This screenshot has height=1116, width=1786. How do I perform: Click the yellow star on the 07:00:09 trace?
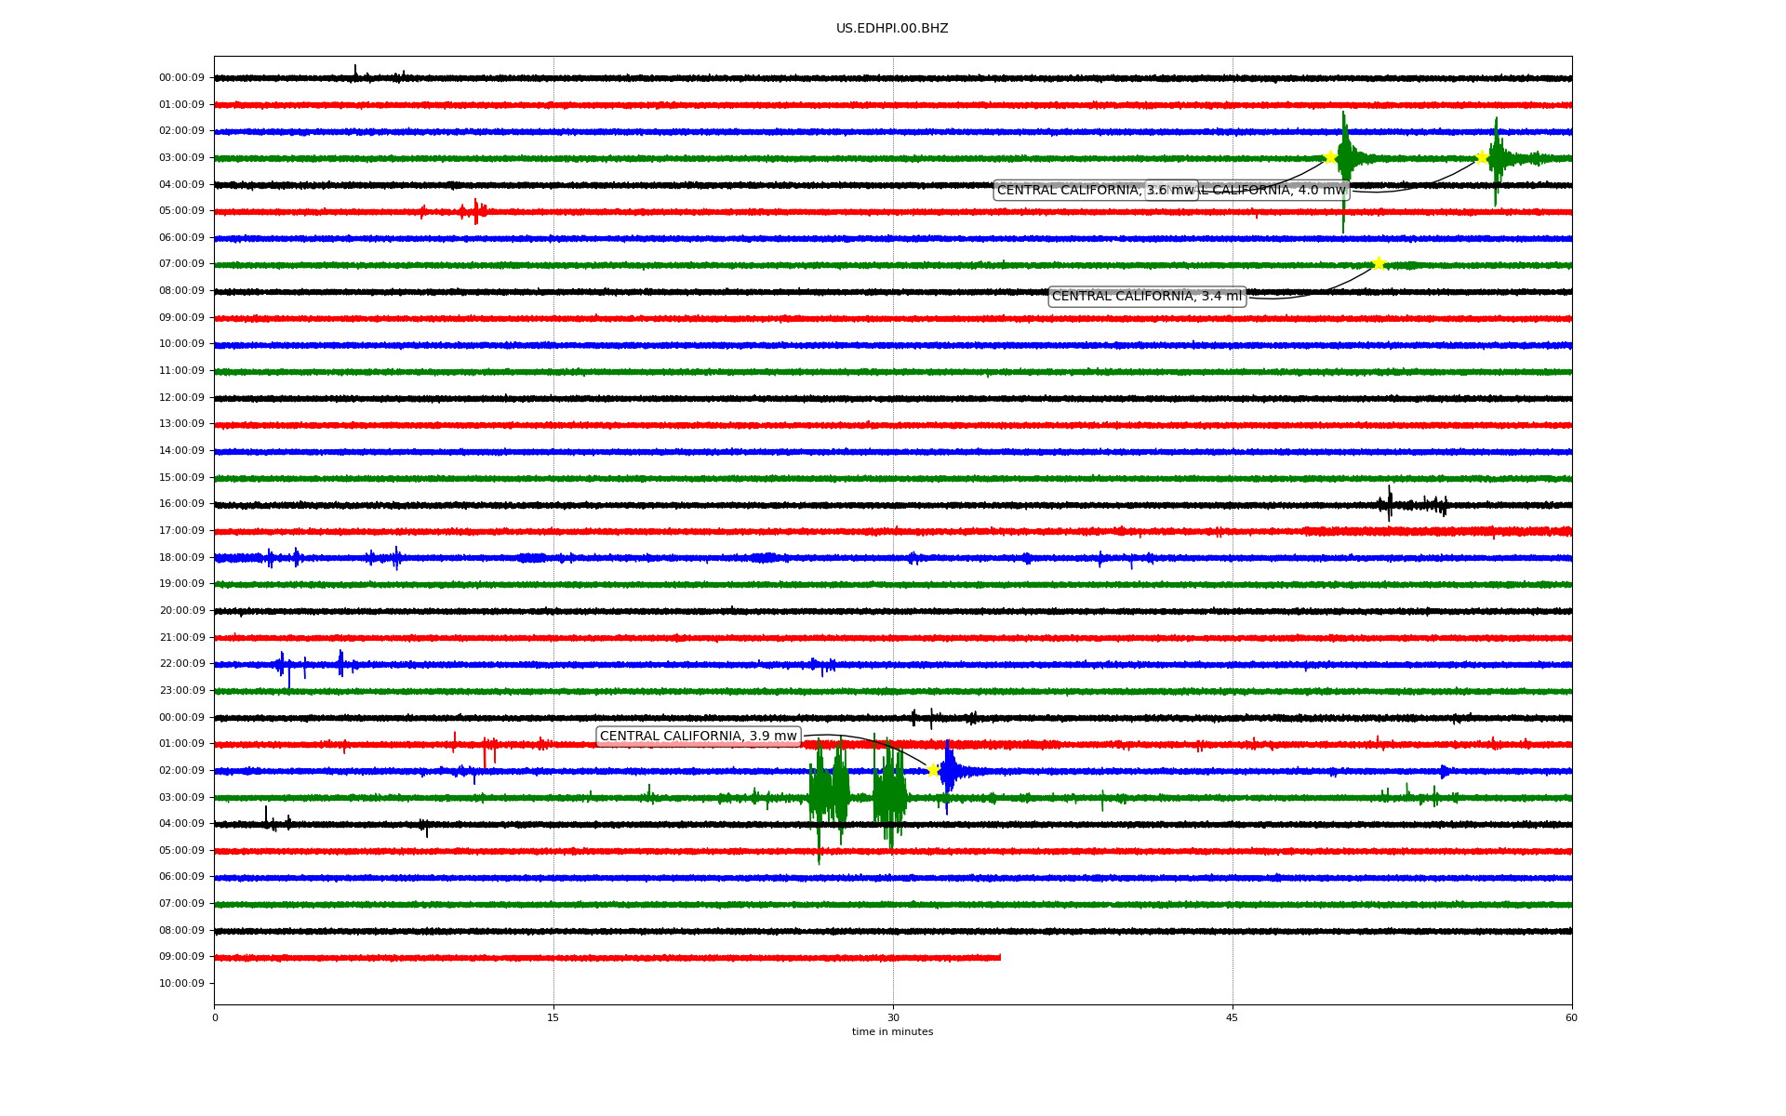[x=1379, y=264]
